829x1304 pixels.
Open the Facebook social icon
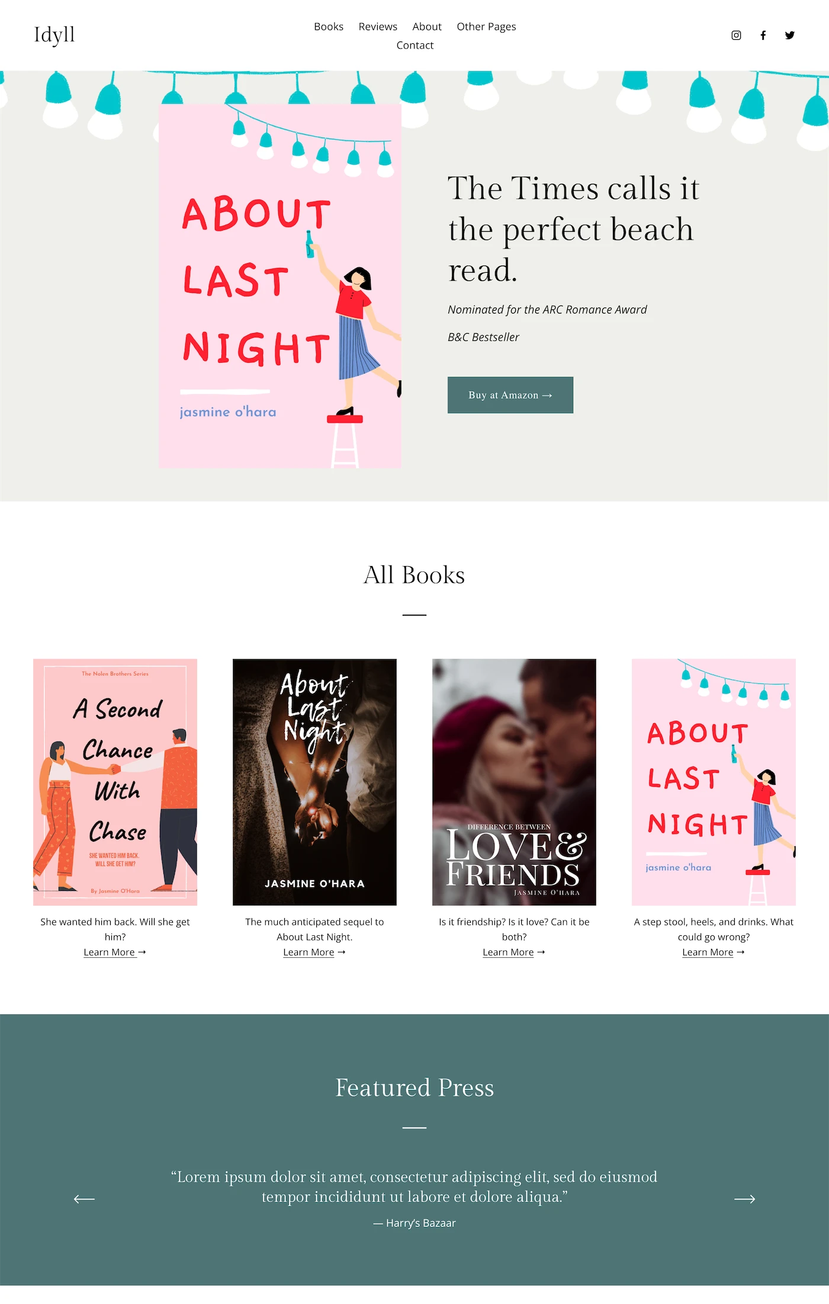point(763,35)
